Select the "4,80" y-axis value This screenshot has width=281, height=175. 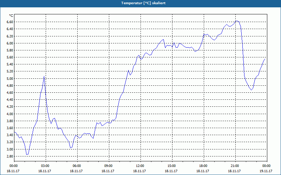pyautogui.click(x=10, y=85)
